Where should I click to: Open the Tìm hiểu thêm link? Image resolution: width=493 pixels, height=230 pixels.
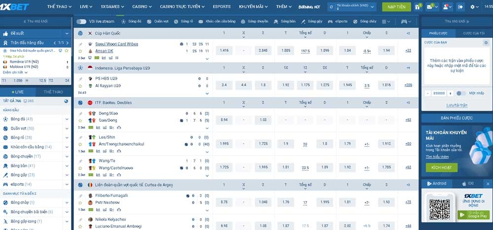click(437, 157)
